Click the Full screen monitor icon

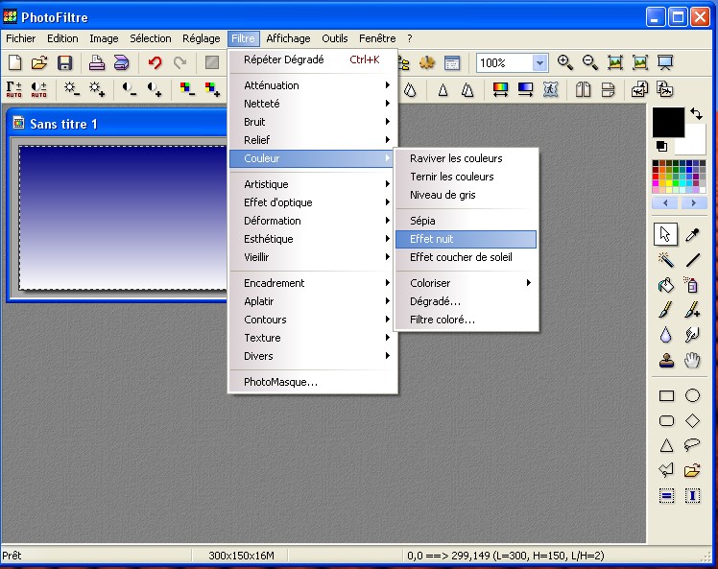[665, 62]
